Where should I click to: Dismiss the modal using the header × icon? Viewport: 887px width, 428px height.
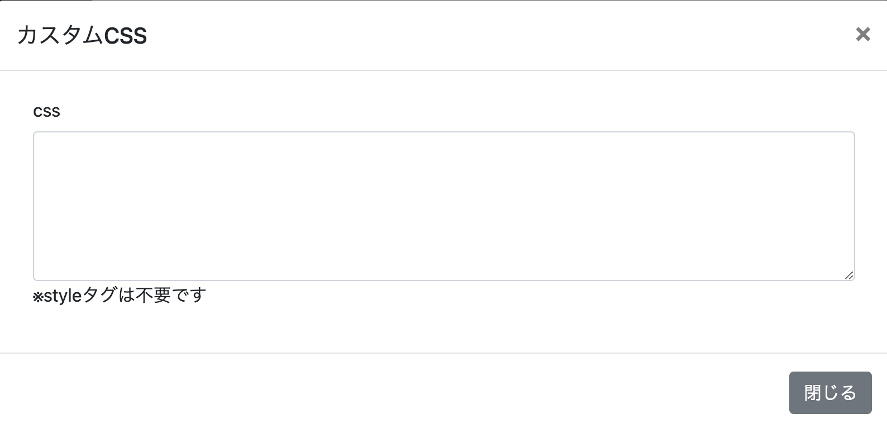tap(863, 35)
